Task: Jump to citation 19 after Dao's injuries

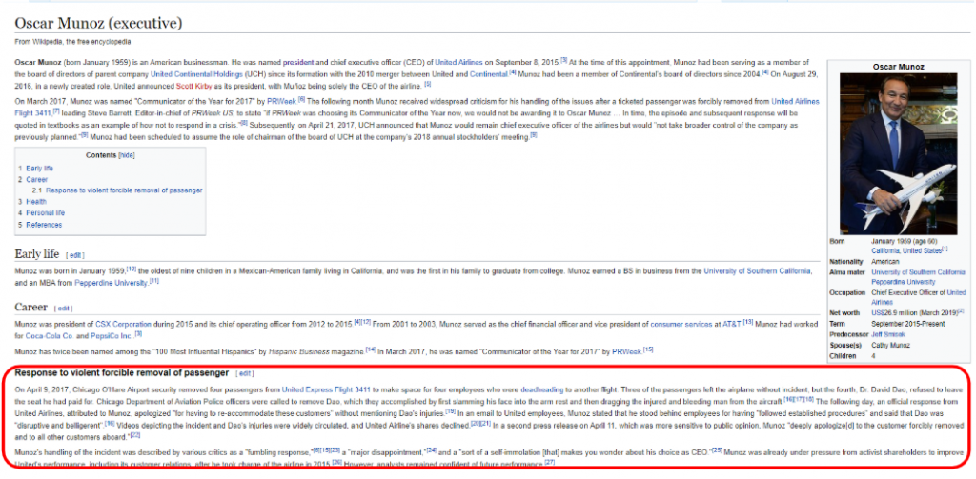Action: [451, 411]
